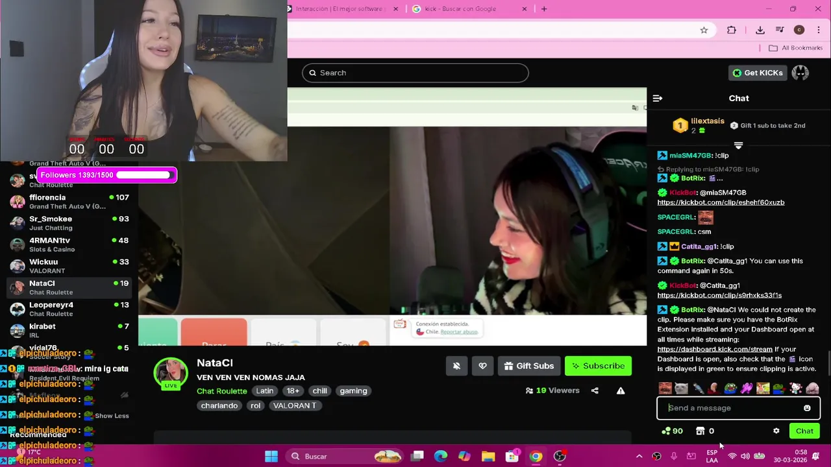Switch to the kick - Buscar con Google tab
831x467 pixels.
(460, 8)
